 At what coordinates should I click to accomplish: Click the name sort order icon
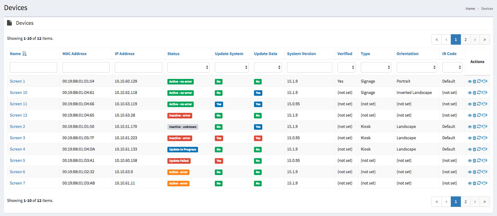25,54
